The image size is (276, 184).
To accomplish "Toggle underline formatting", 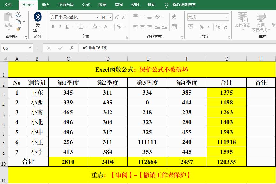I will coord(67,27).
